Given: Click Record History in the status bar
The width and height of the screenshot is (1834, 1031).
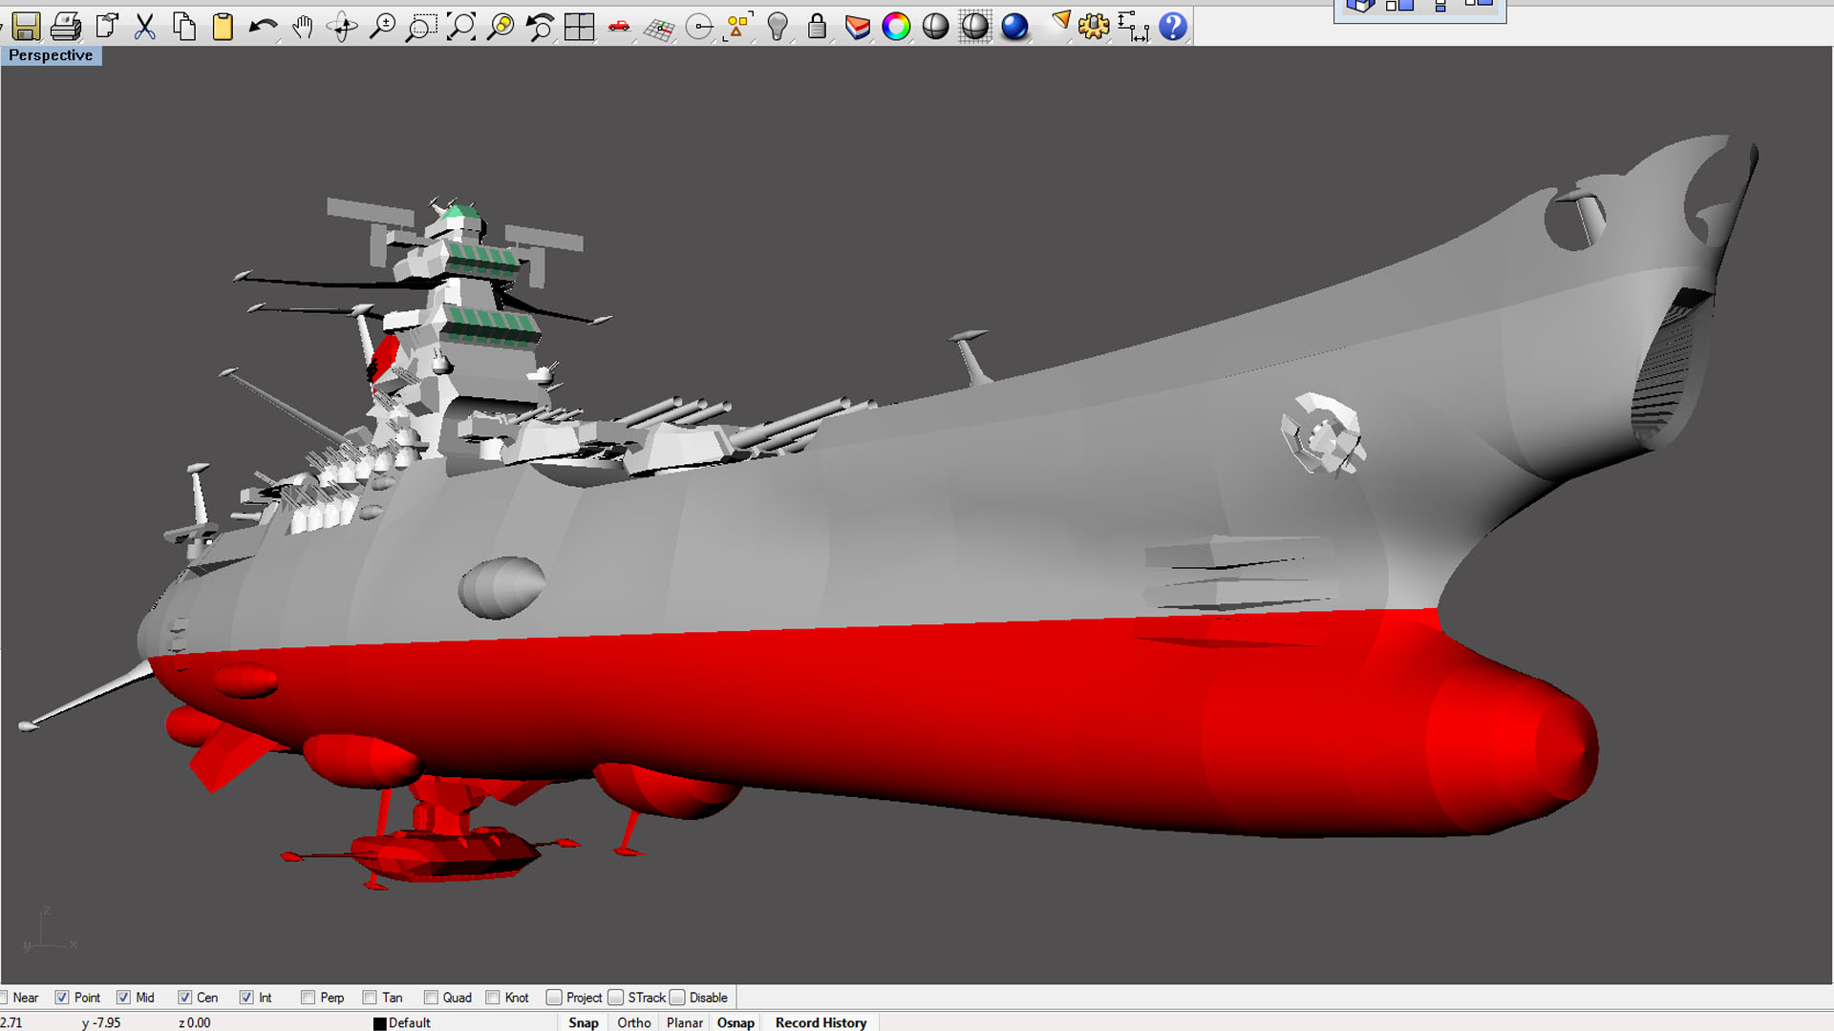Looking at the screenshot, I should (x=821, y=1022).
